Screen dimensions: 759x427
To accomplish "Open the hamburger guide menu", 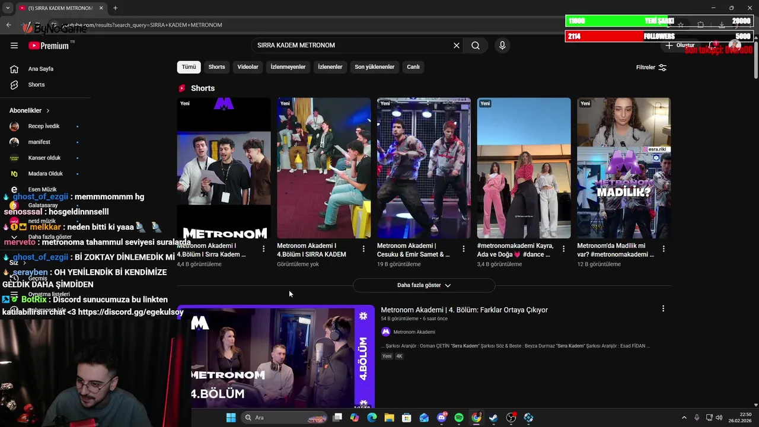I will coord(14,46).
